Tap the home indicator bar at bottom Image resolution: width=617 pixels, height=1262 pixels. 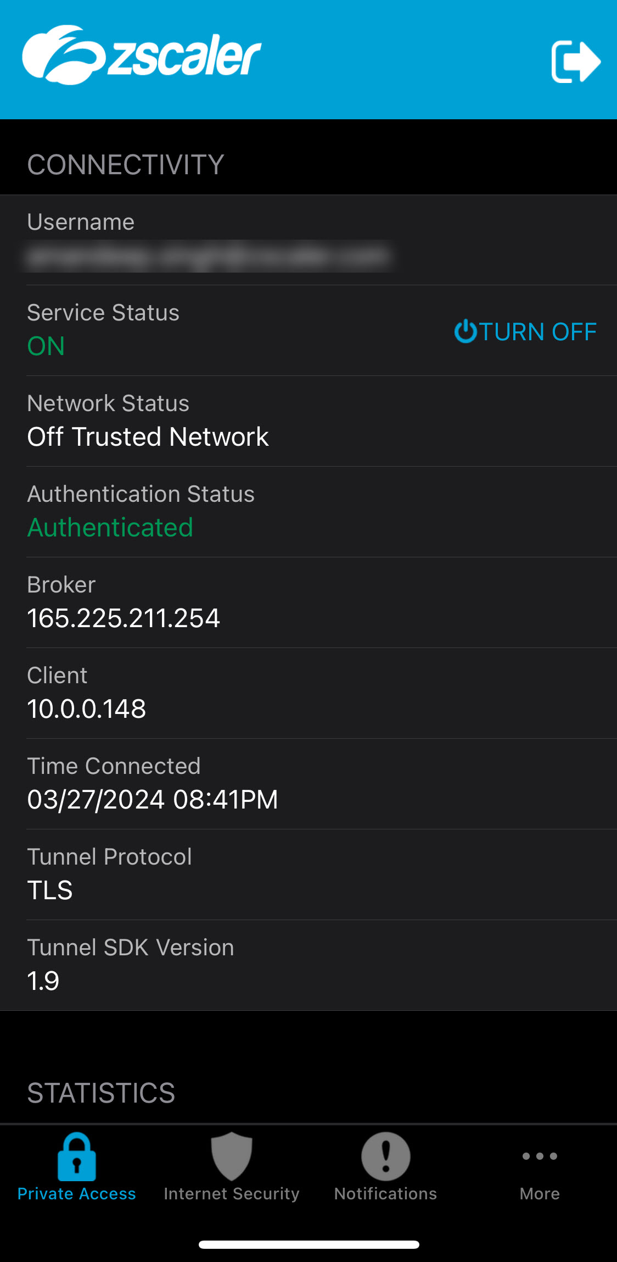308,1244
